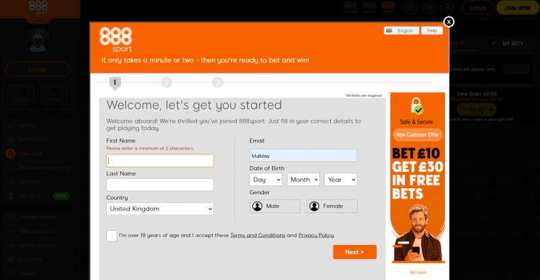Click the user avatar icon in the sidebar

click(38, 40)
